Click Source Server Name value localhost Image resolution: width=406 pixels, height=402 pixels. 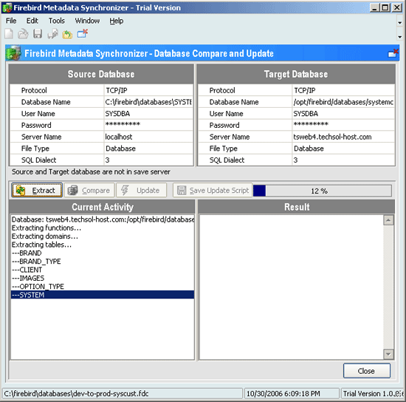(x=148, y=137)
